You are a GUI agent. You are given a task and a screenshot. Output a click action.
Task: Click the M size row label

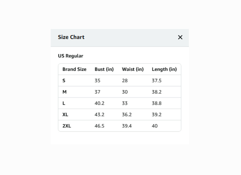pyautogui.click(x=64, y=92)
